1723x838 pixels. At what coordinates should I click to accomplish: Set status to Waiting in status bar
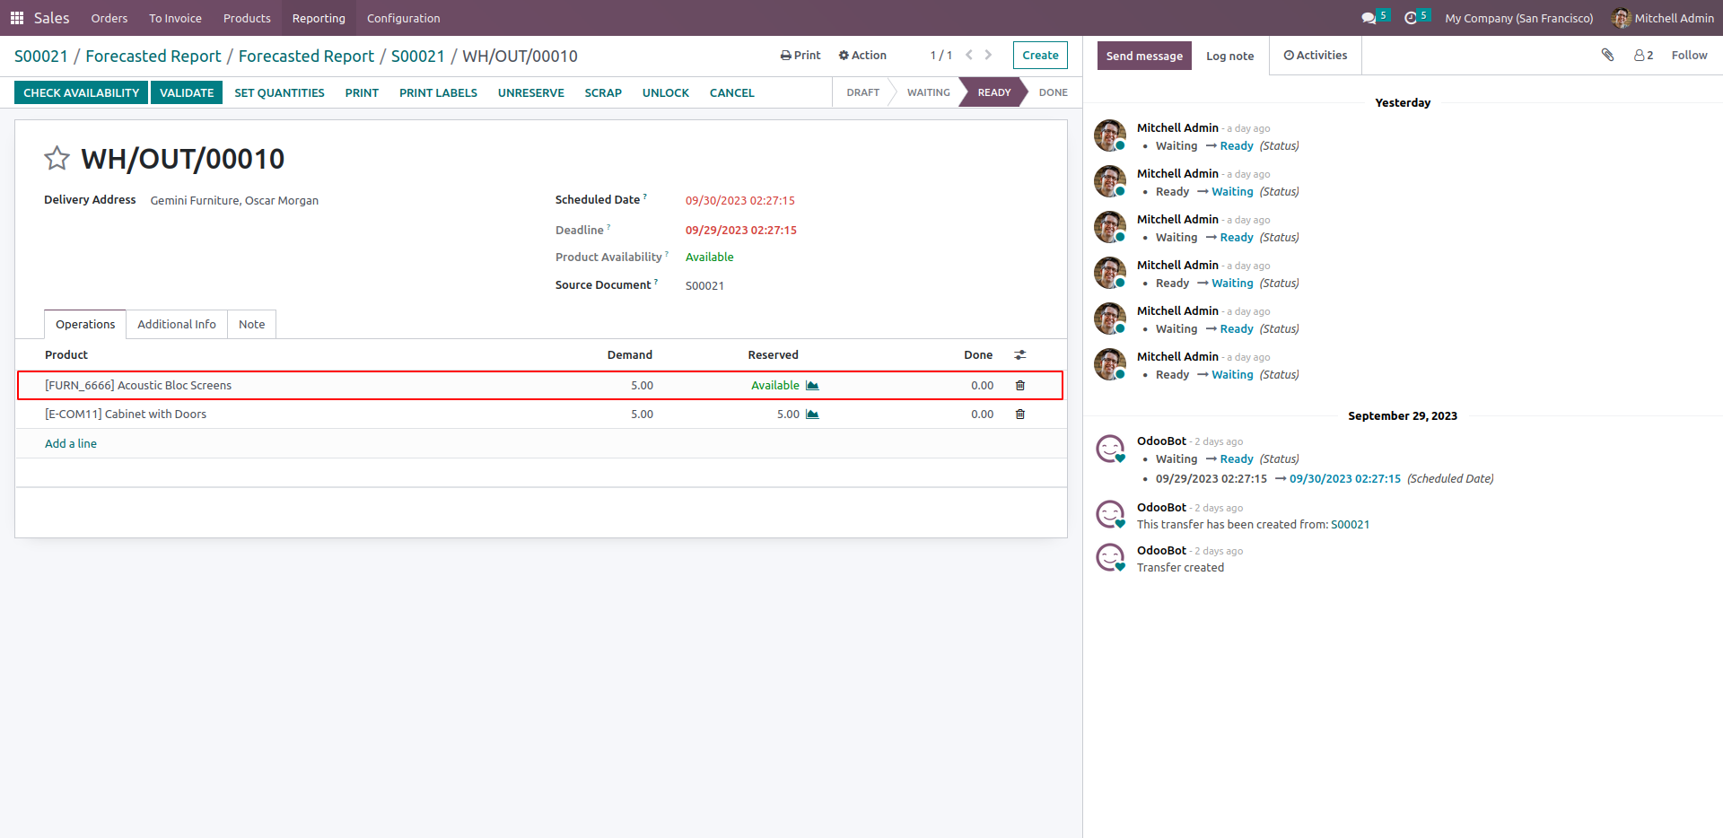[x=928, y=92]
